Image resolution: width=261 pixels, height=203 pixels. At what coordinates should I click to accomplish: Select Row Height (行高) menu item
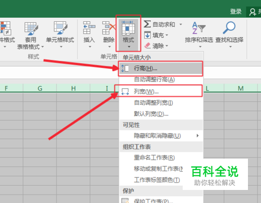pyautogui.click(x=161, y=68)
